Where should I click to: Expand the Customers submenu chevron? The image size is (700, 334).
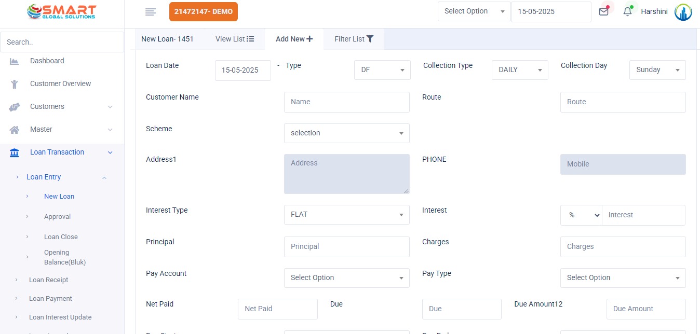tap(110, 107)
